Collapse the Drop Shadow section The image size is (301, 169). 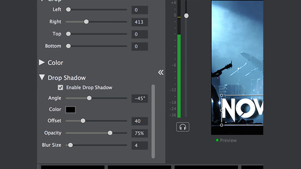pos(42,77)
